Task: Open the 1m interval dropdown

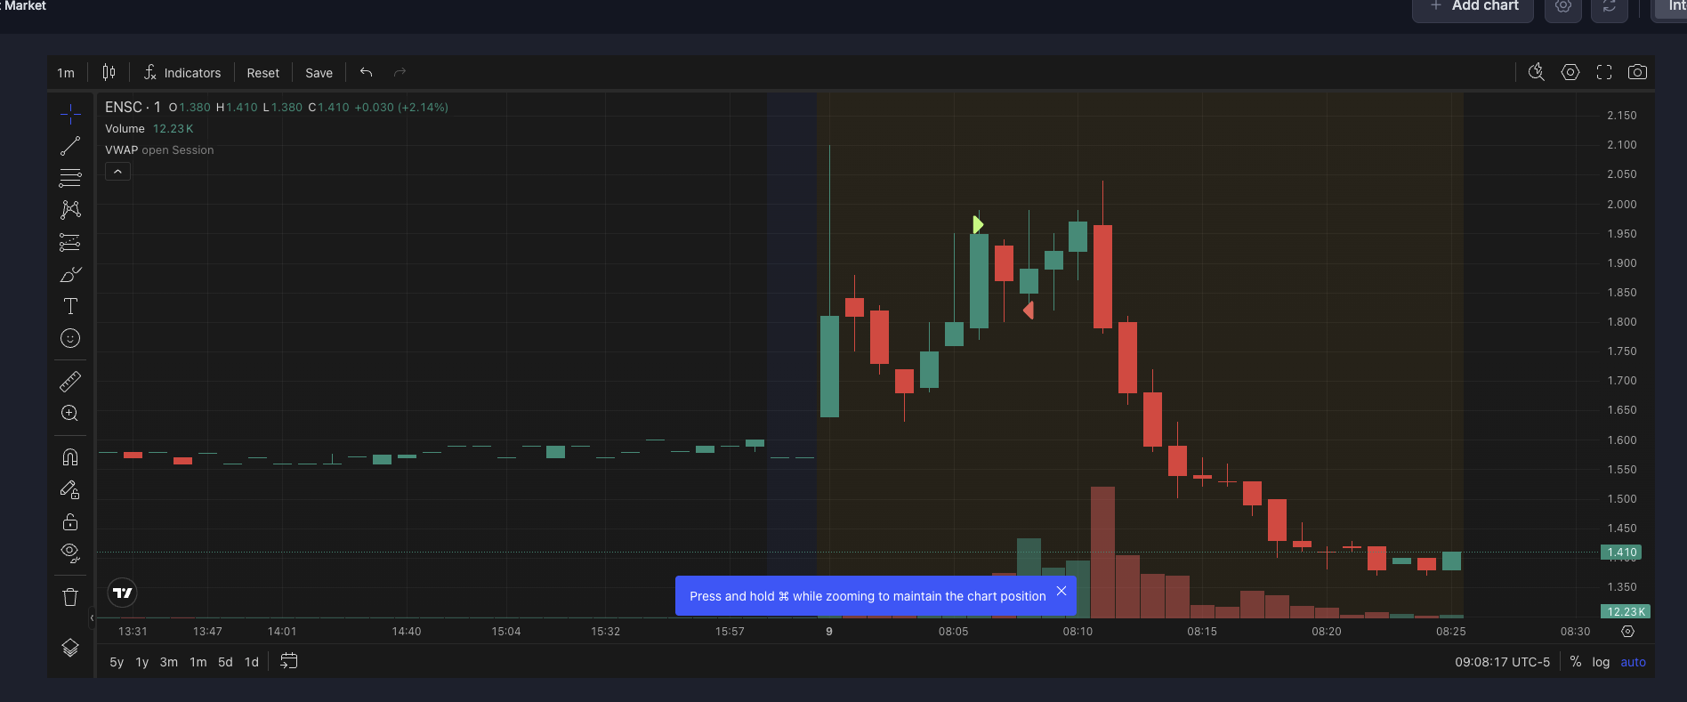Action: (x=66, y=73)
